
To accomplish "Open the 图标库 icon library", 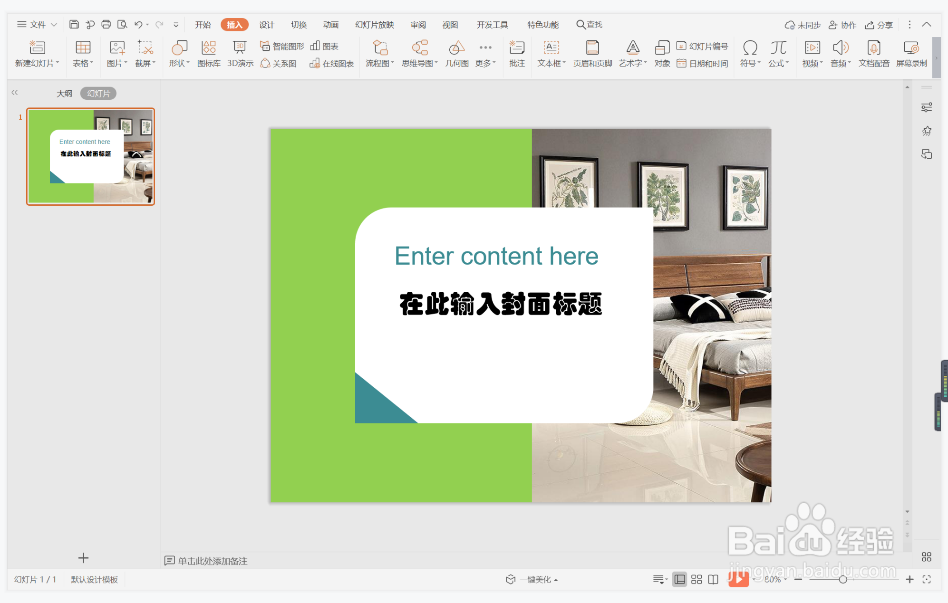I will pos(209,54).
